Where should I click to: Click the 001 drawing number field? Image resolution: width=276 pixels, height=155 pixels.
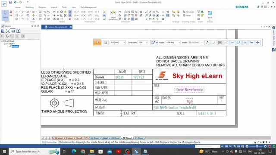pos(189,101)
